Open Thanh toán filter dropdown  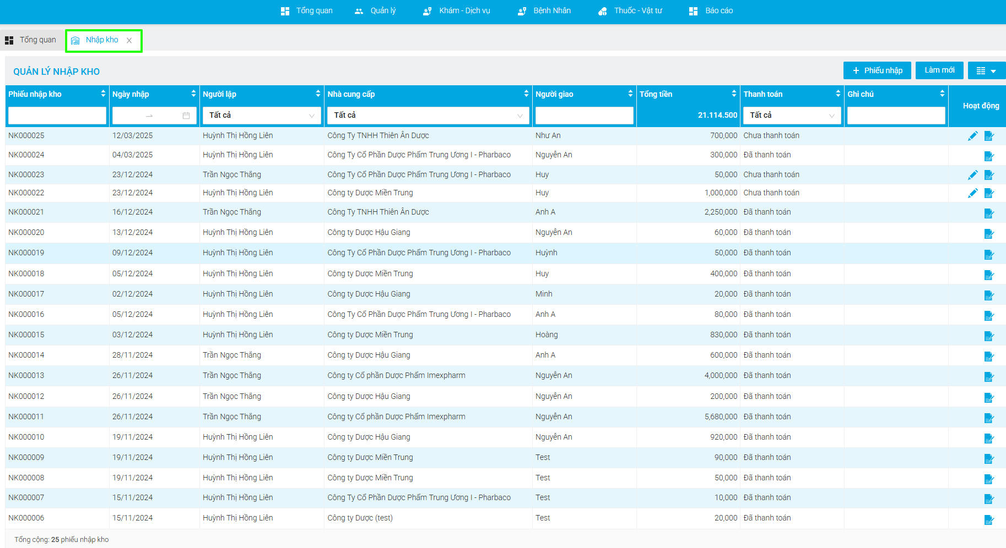(792, 116)
